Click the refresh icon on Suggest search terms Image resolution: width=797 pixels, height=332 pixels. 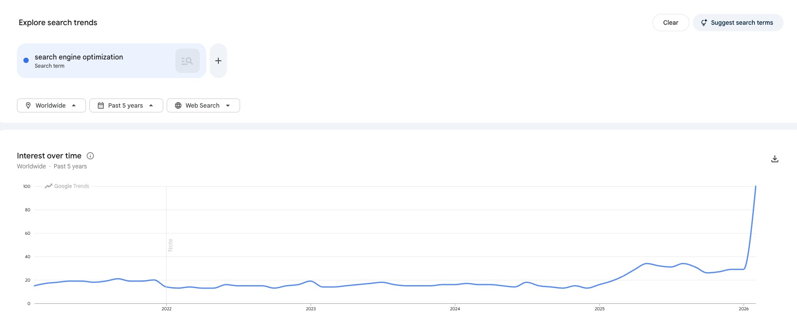(704, 22)
